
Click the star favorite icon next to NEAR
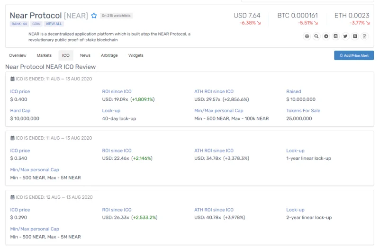(x=94, y=16)
